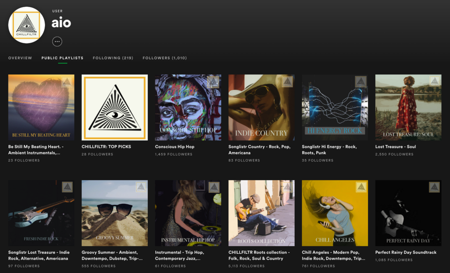Click Instrumental - Trip Hop title link
450x273 pixels.
[180, 255]
